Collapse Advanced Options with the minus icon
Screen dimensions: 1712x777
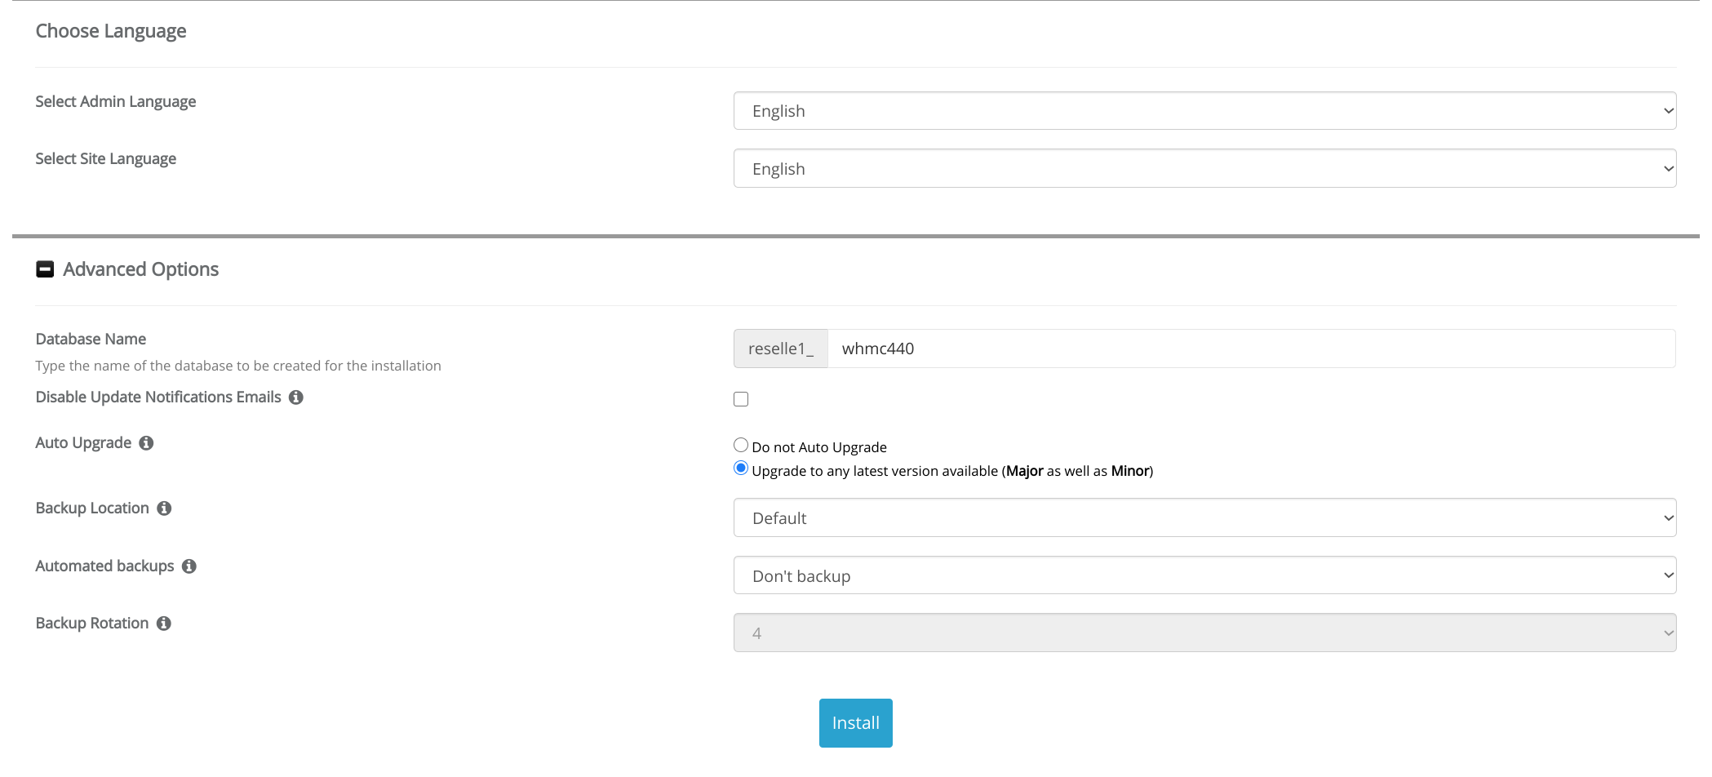click(x=45, y=269)
